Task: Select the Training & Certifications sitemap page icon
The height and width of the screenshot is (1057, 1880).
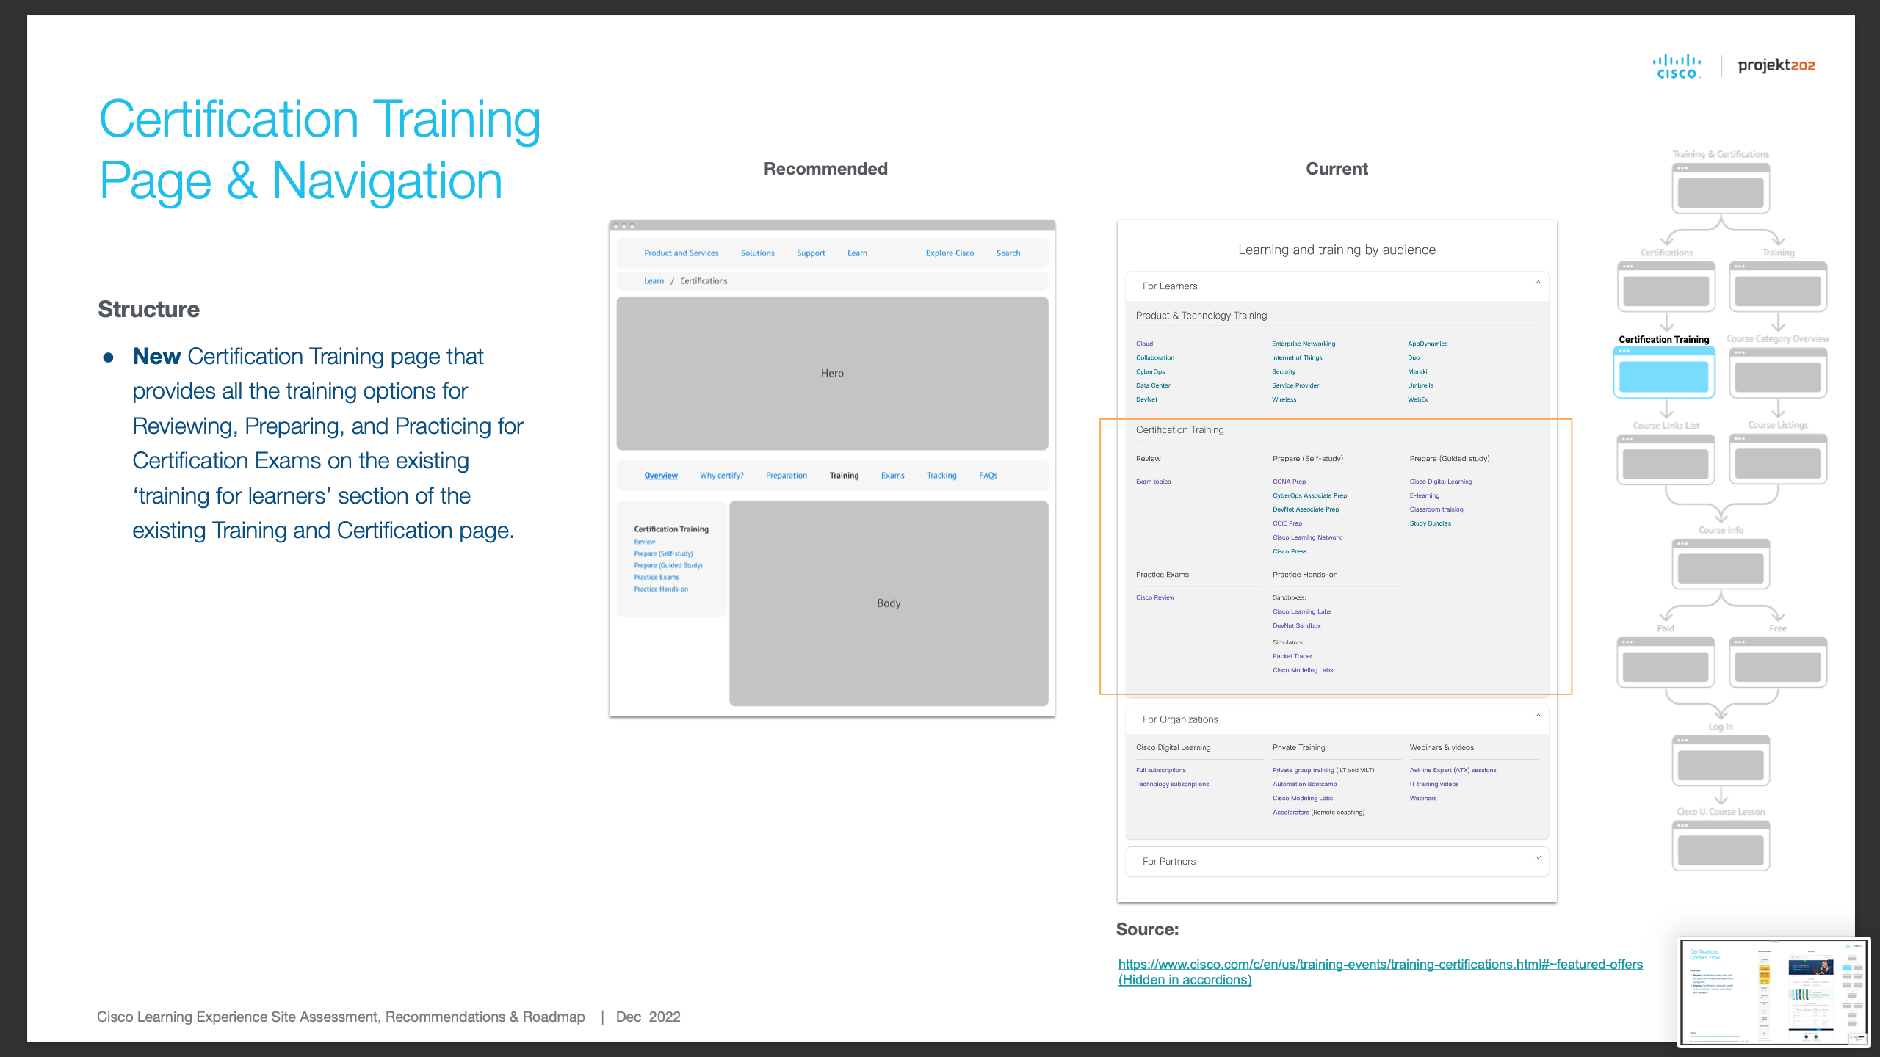Action: pos(1721,188)
